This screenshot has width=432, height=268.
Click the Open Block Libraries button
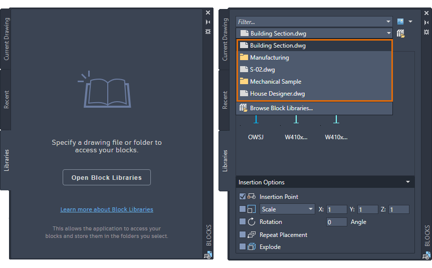pos(107,177)
